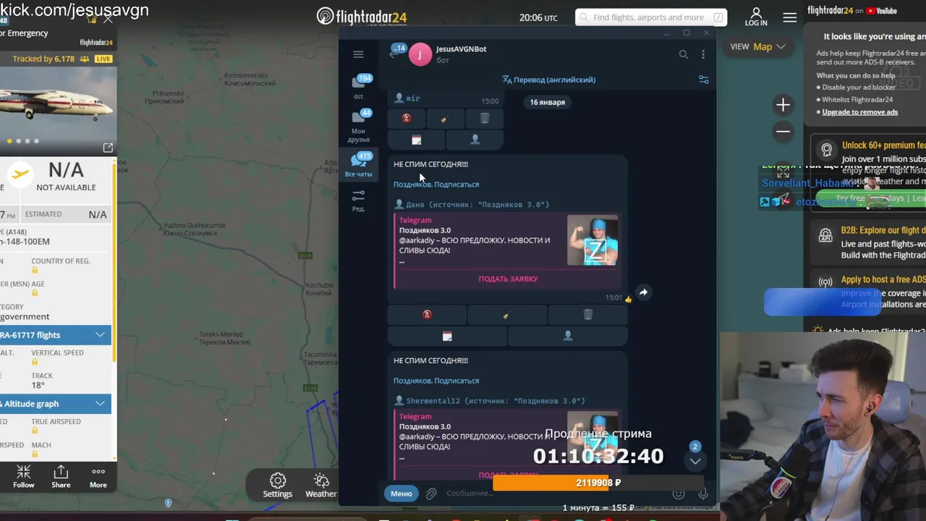The width and height of the screenshot is (926, 521).
Task: Click Перевод (английский) translate bar
Action: coord(549,80)
